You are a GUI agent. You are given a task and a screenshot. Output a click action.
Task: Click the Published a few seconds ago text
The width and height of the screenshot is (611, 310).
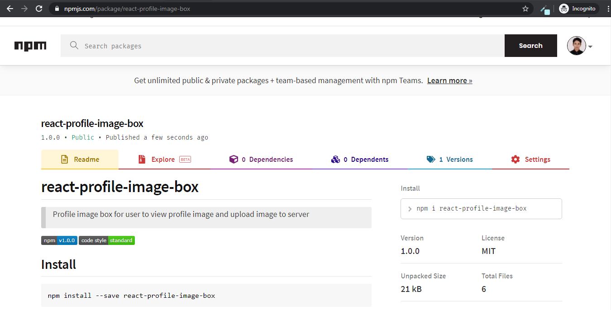click(x=157, y=137)
